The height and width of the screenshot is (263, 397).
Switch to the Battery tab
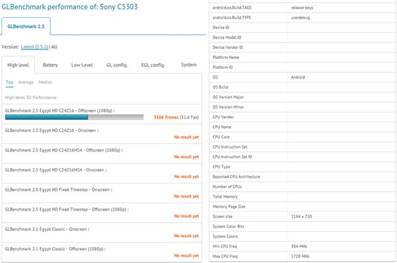50,65
